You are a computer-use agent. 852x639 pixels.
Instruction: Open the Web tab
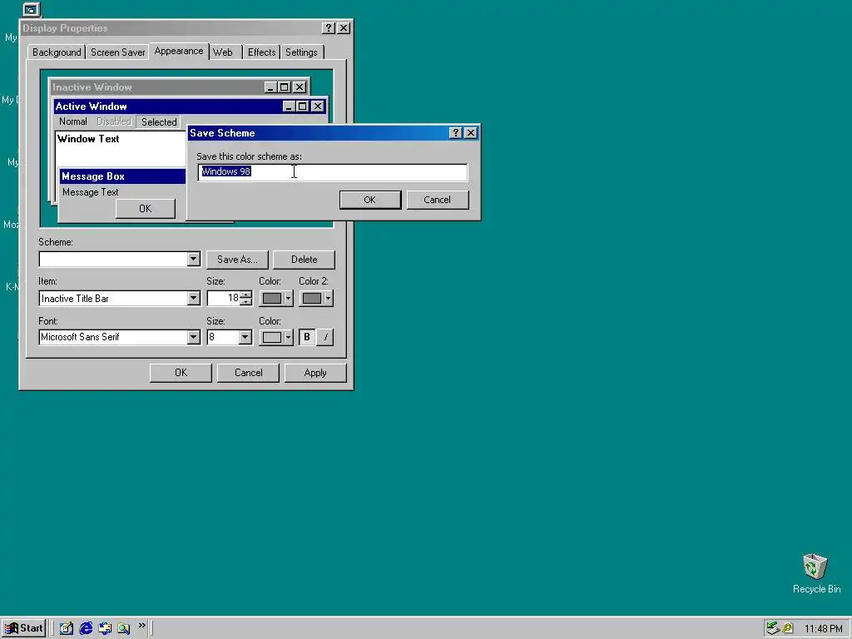click(x=223, y=52)
